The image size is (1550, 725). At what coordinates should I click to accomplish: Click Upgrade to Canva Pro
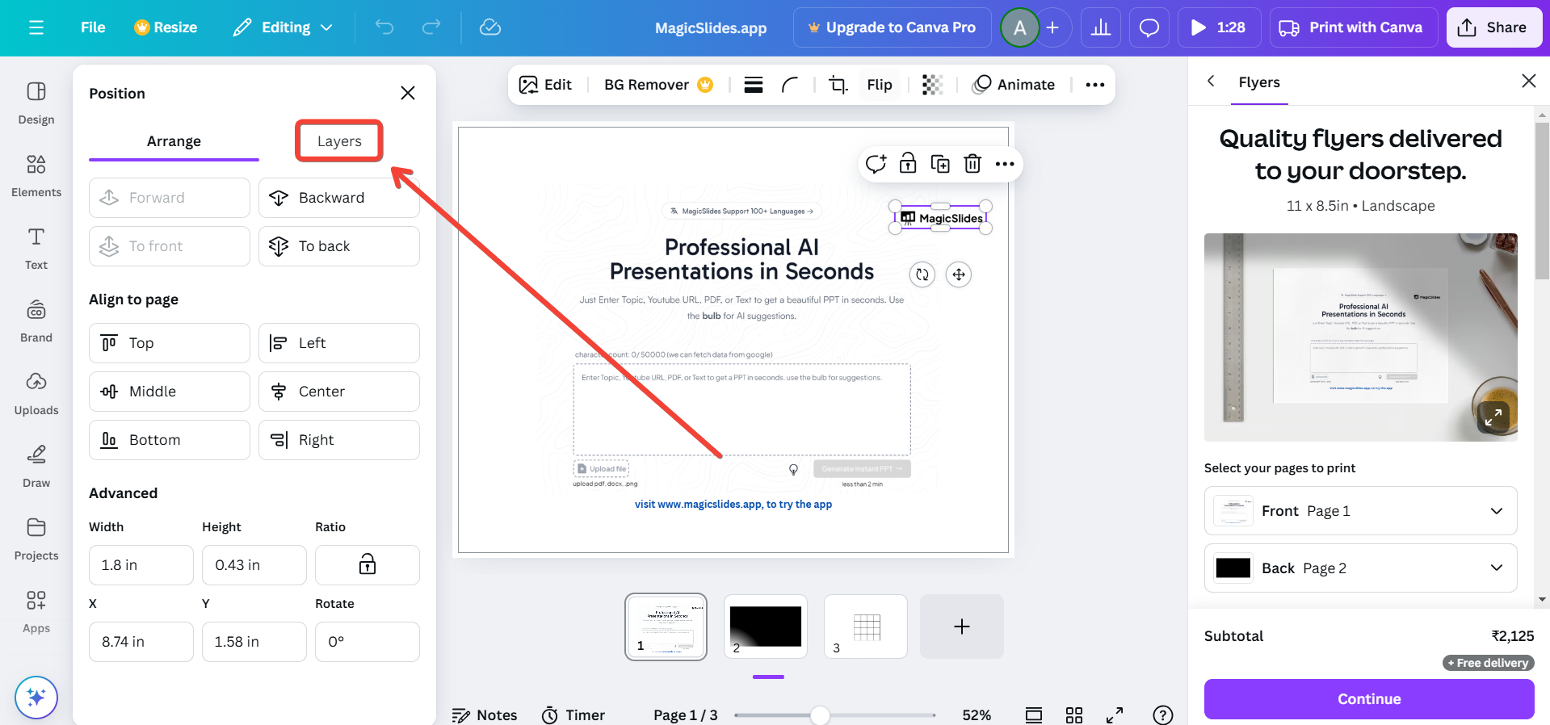[x=892, y=27]
